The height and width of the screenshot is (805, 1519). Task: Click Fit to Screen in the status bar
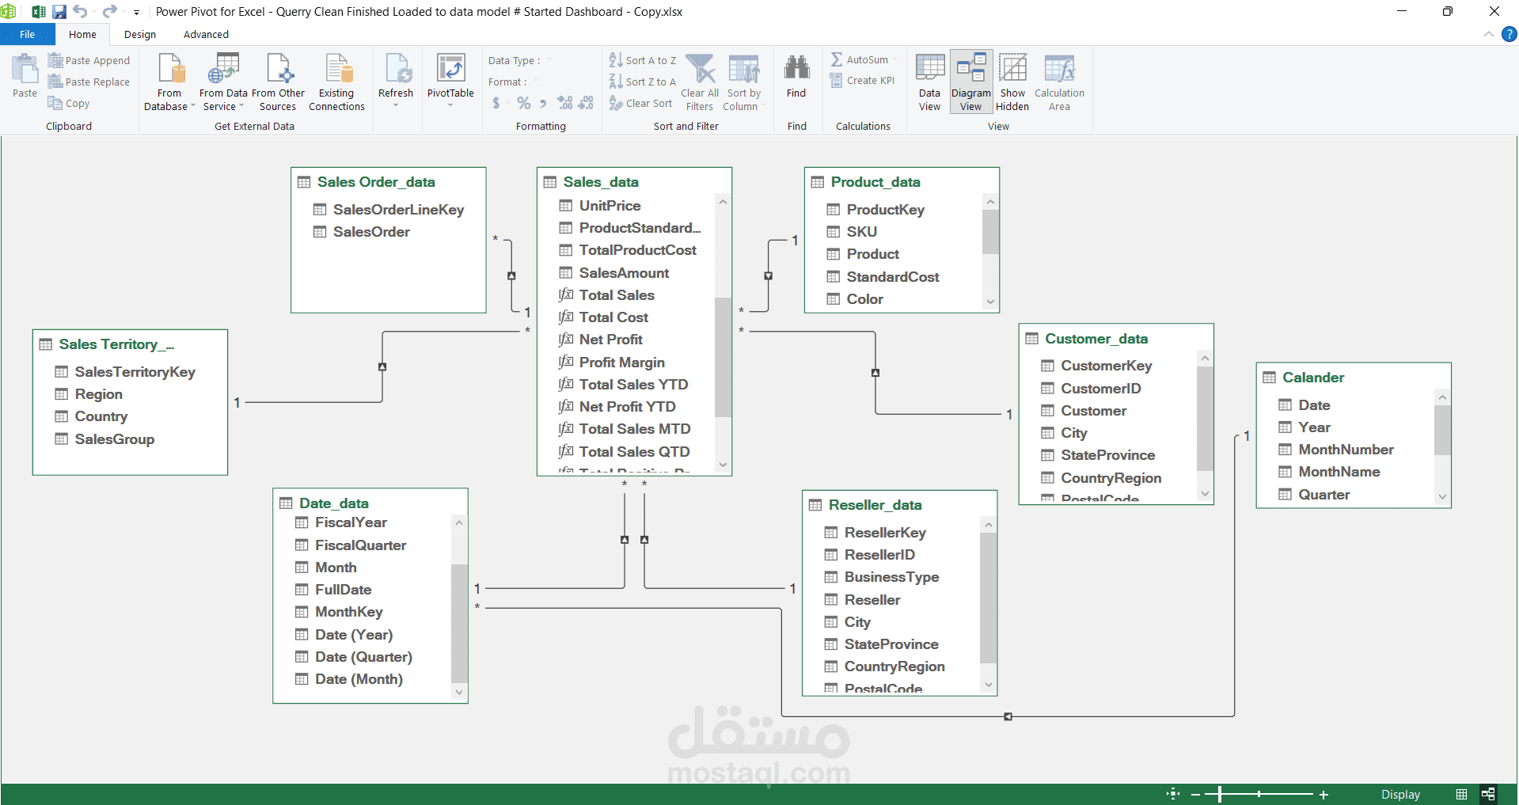click(1173, 794)
